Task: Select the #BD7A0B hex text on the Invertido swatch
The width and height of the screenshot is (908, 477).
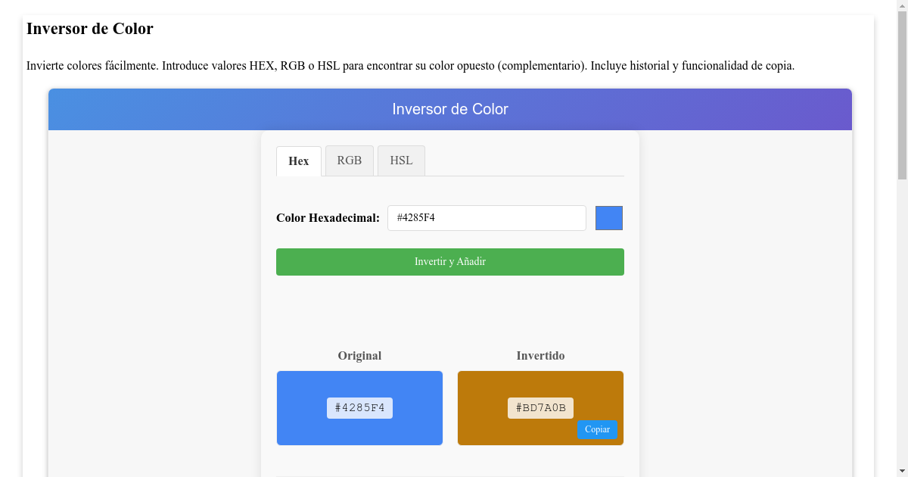Action: (540, 407)
